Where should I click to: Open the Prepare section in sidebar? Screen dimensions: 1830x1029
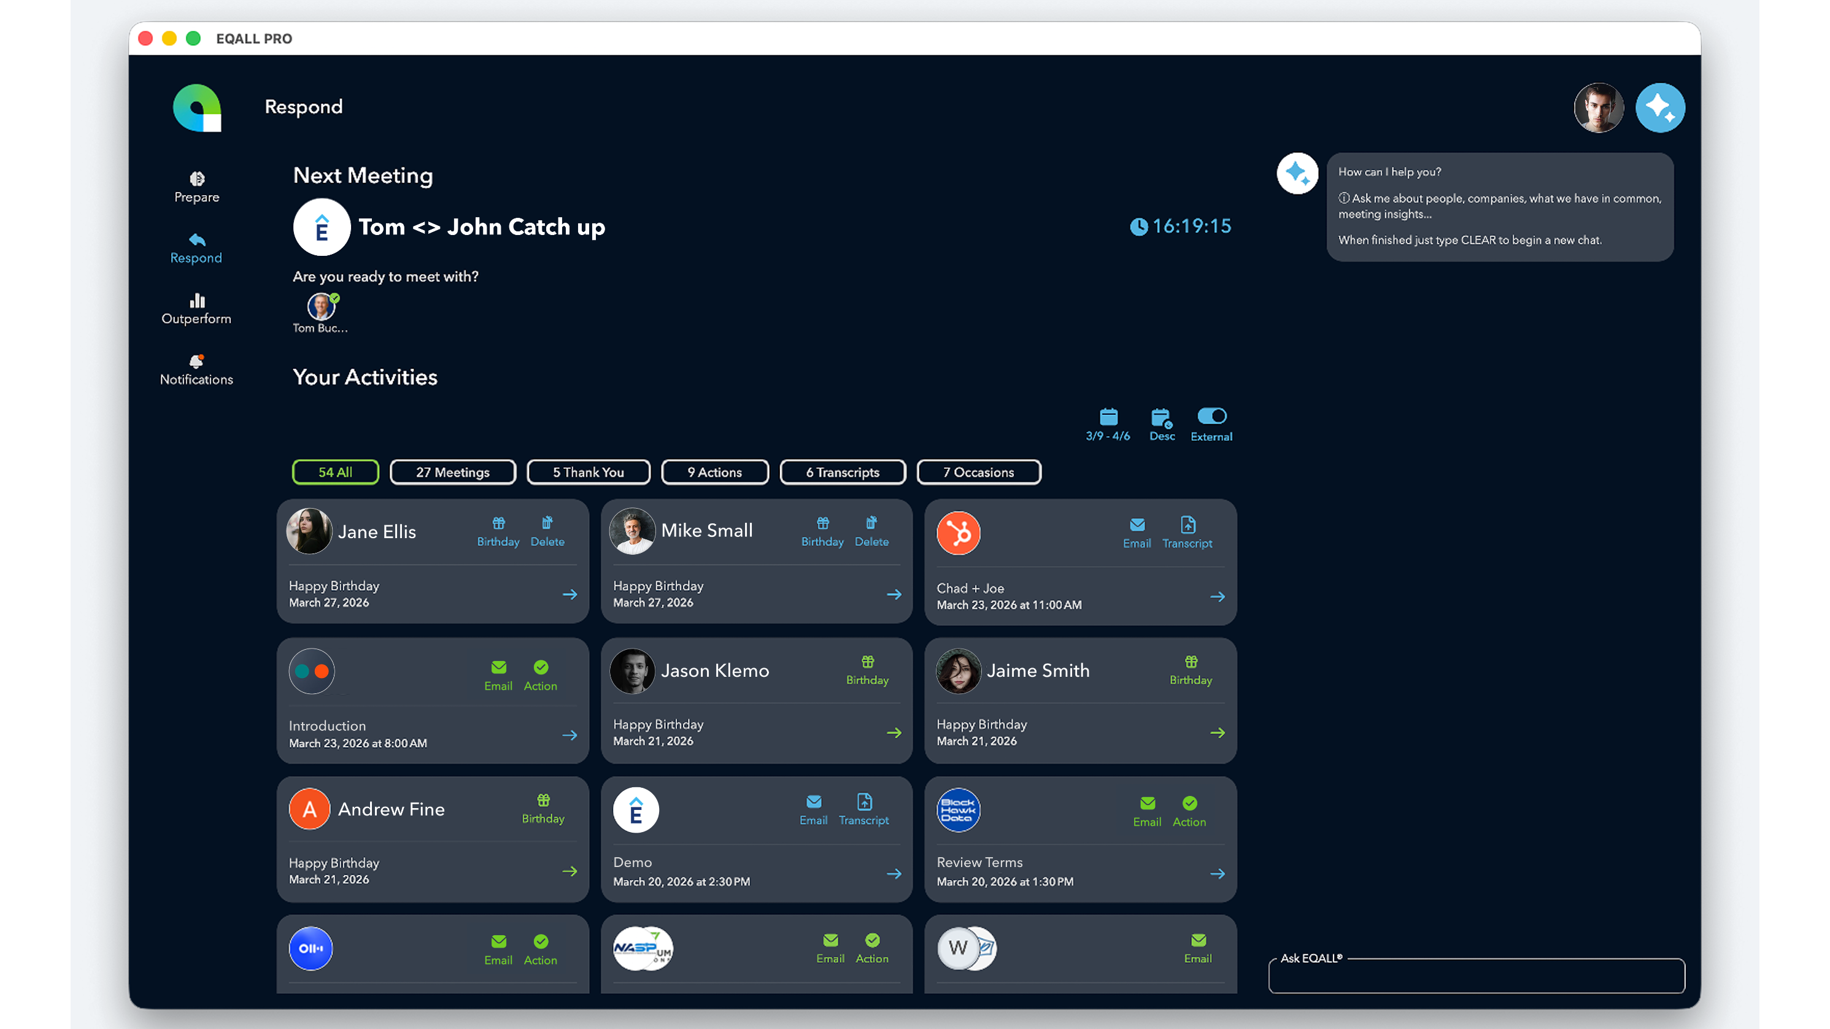click(x=197, y=187)
